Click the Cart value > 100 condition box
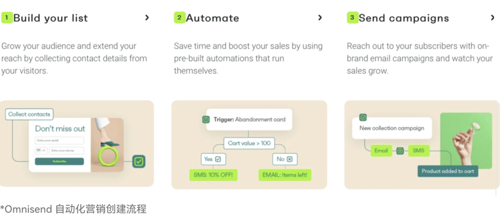The width and height of the screenshot is (500, 216). (249, 143)
